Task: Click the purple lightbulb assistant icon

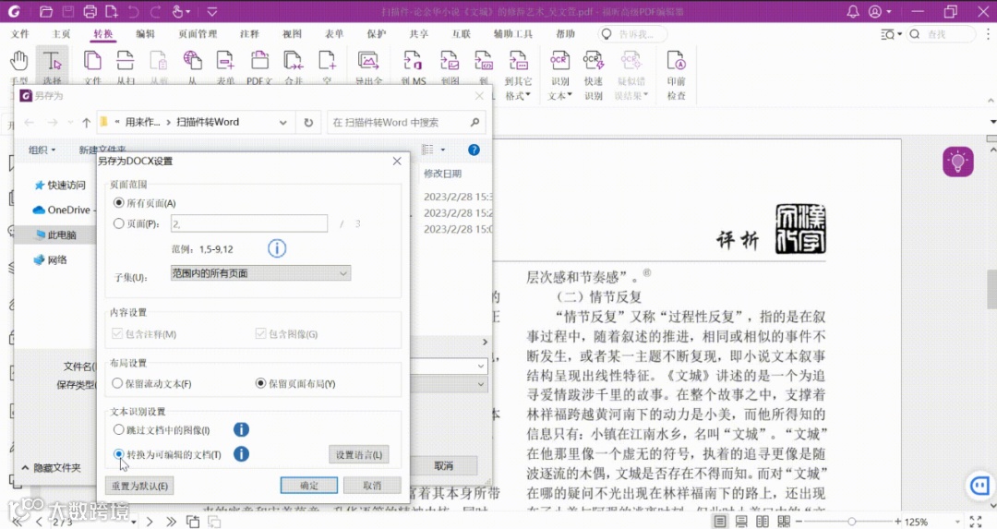Action: click(x=957, y=162)
